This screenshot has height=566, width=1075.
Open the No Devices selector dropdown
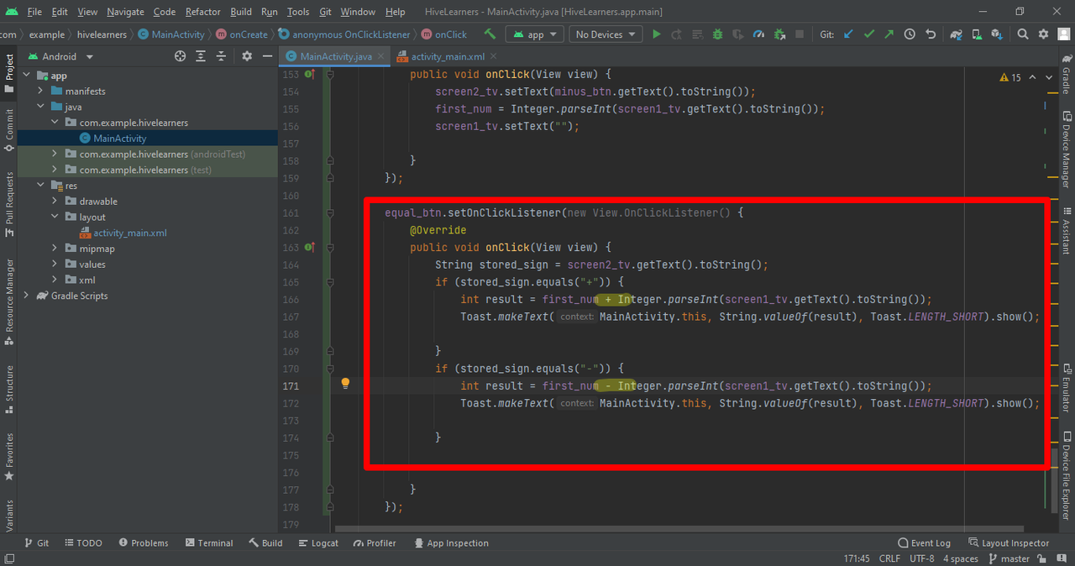point(605,34)
